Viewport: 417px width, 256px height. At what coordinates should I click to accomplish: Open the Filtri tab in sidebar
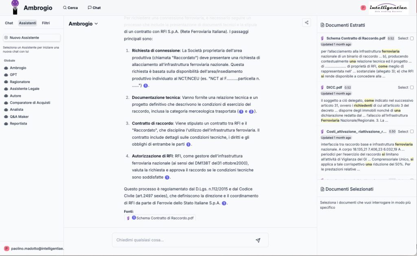46,23
